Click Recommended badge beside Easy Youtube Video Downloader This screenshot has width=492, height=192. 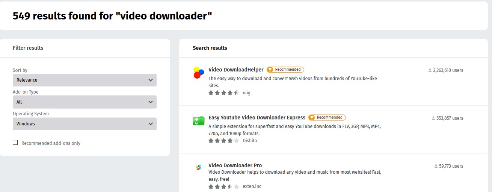pos(327,118)
